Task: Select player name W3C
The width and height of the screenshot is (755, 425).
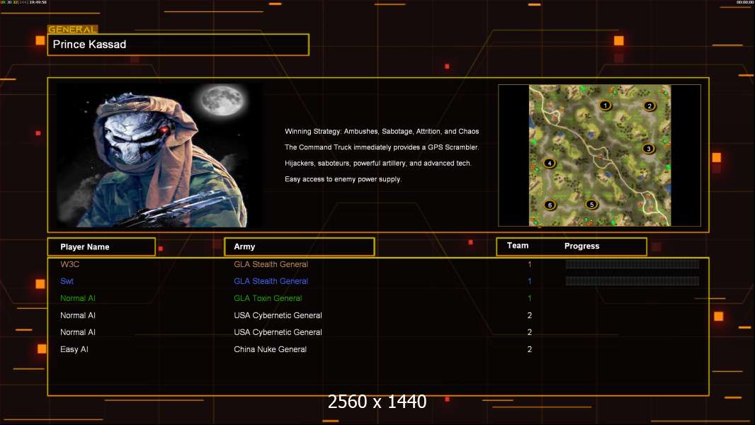Action: point(70,264)
